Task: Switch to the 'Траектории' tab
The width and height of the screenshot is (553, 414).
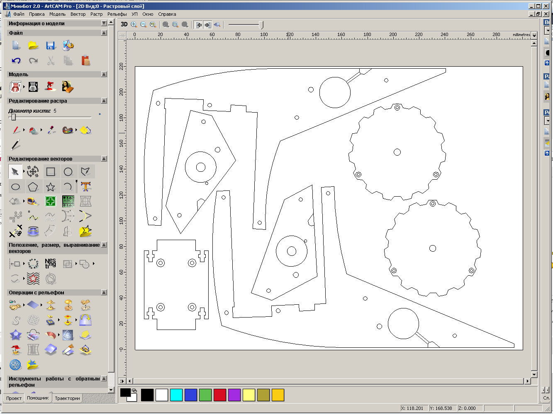Action: point(67,398)
